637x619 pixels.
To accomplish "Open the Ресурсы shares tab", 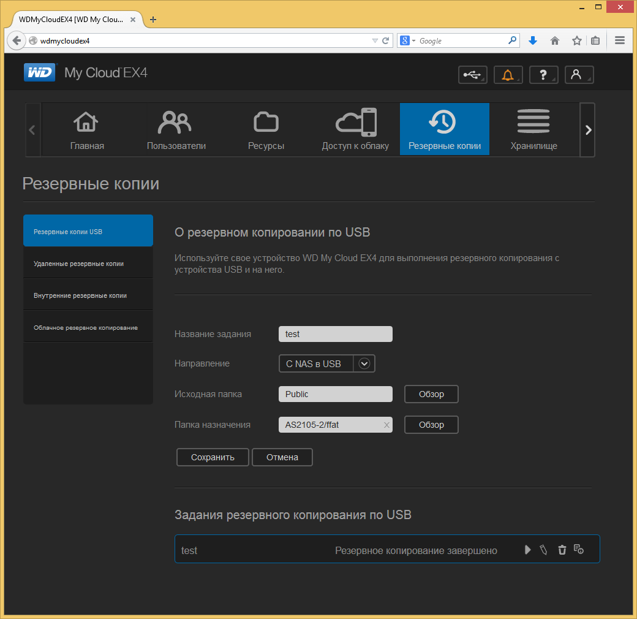I will pyautogui.click(x=266, y=129).
